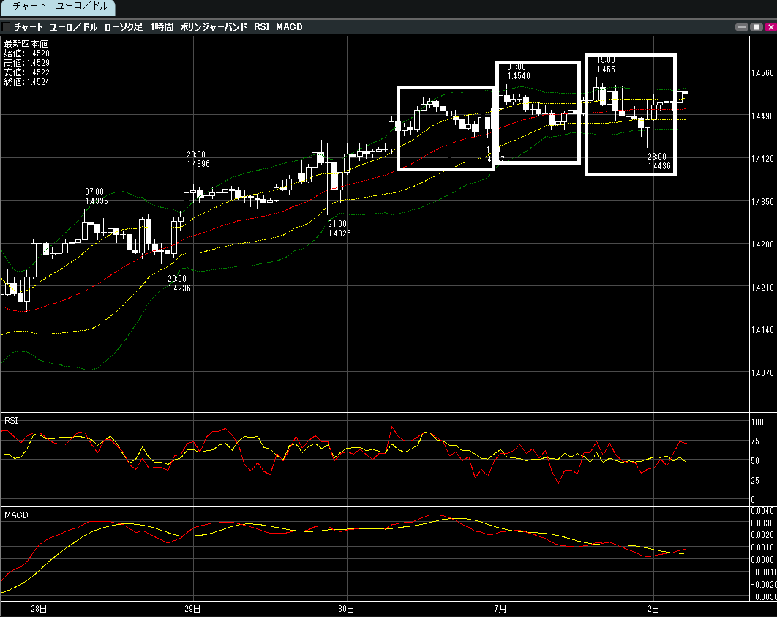This screenshot has height=617, width=777.
Task: Click the 7月 date label on time axis
Action: (x=500, y=608)
